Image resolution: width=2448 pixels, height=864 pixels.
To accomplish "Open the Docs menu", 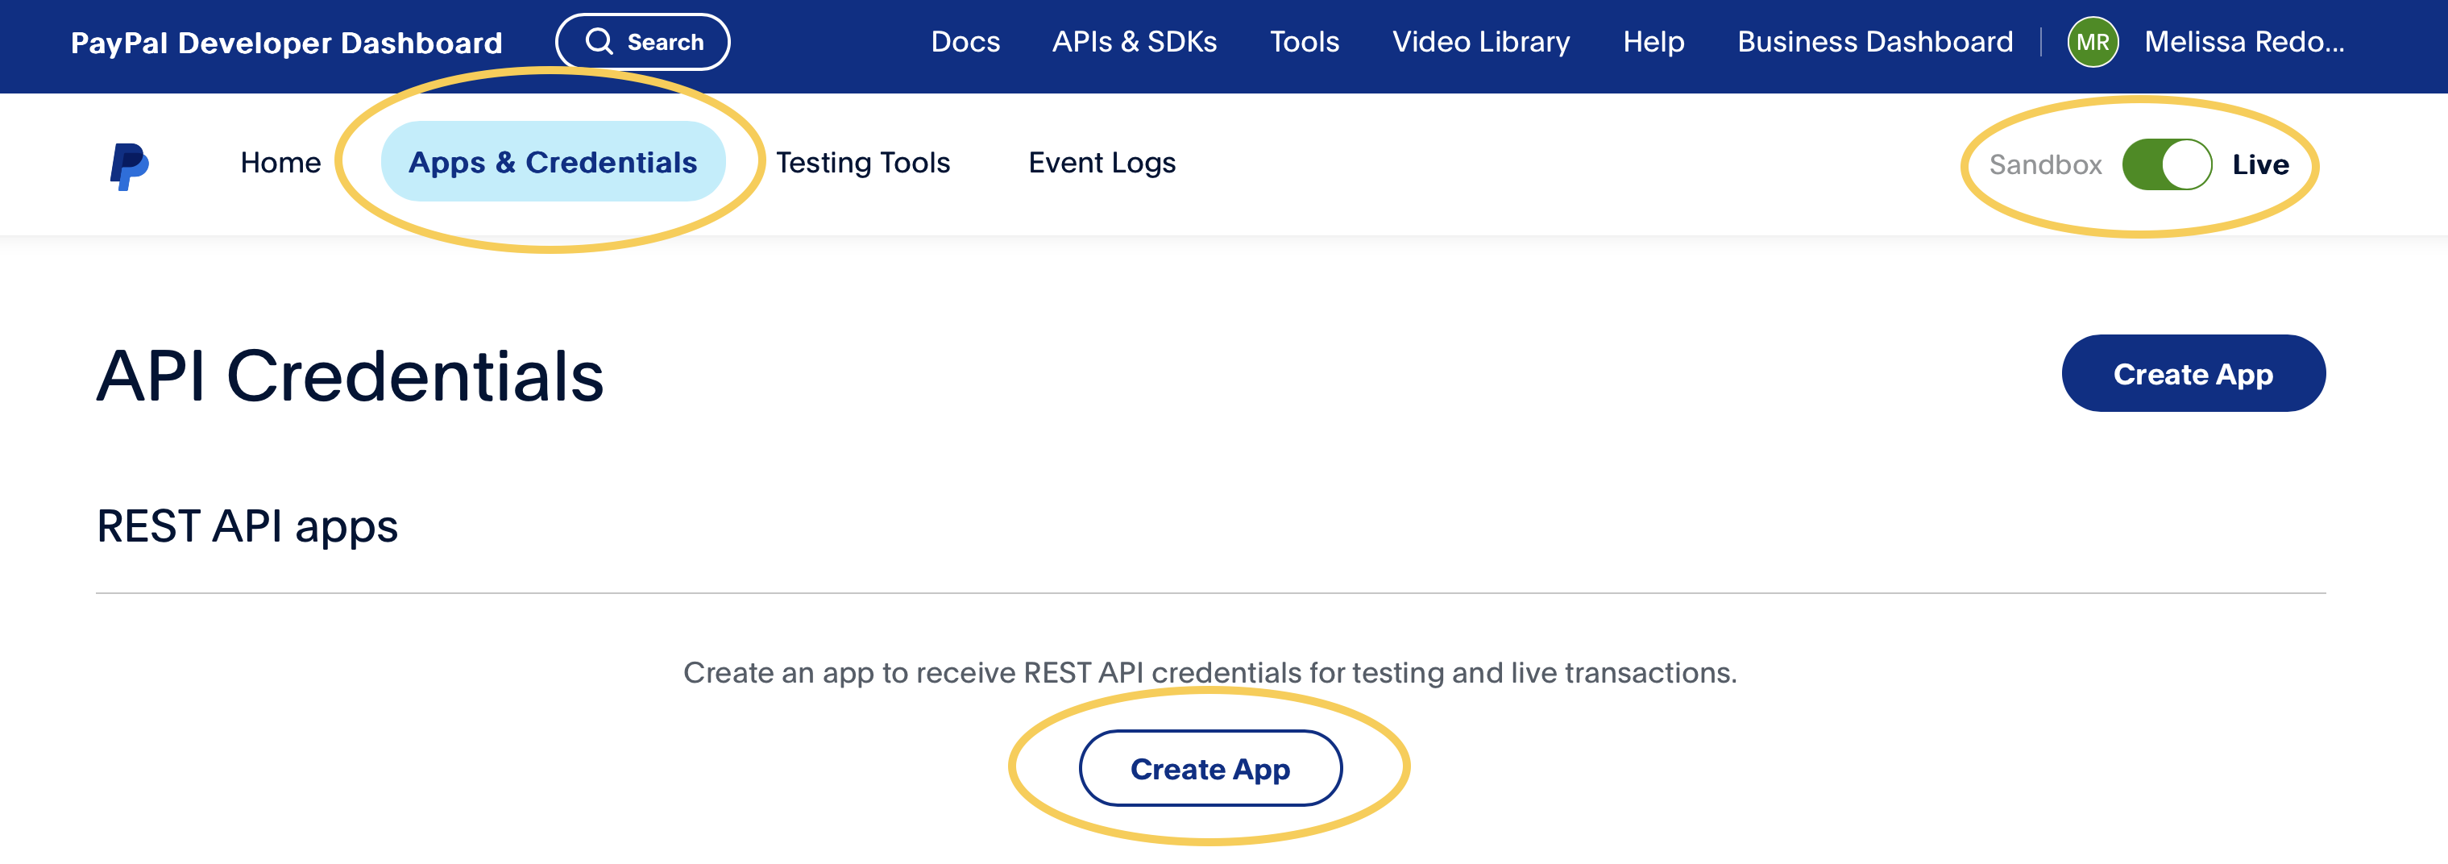I will pyautogui.click(x=965, y=42).
